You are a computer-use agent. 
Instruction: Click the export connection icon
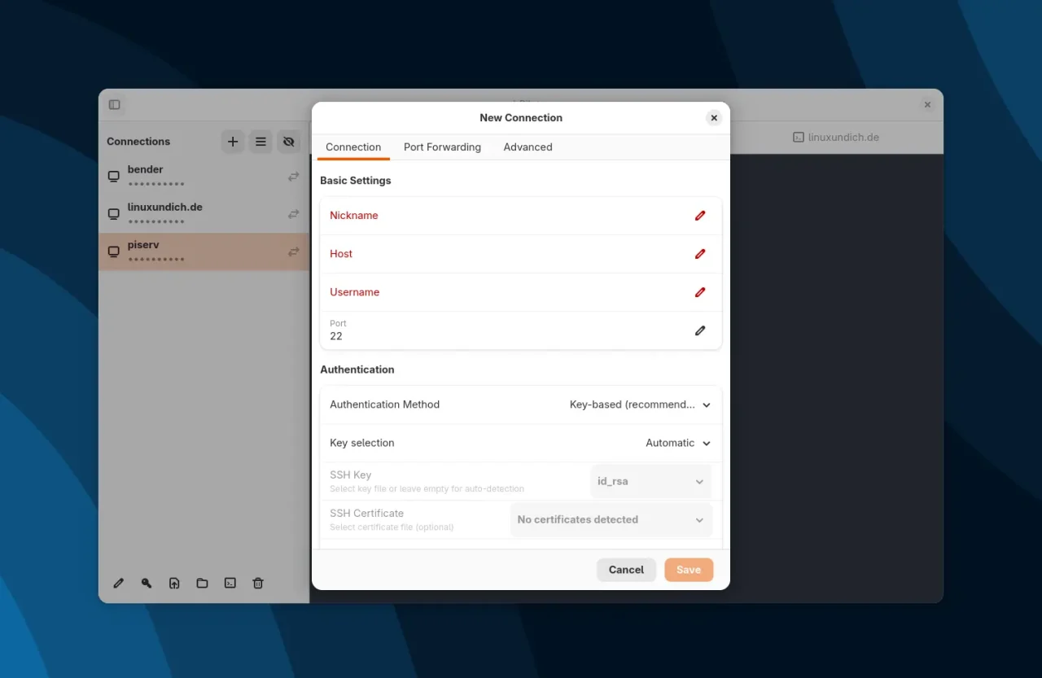point(174,583)
